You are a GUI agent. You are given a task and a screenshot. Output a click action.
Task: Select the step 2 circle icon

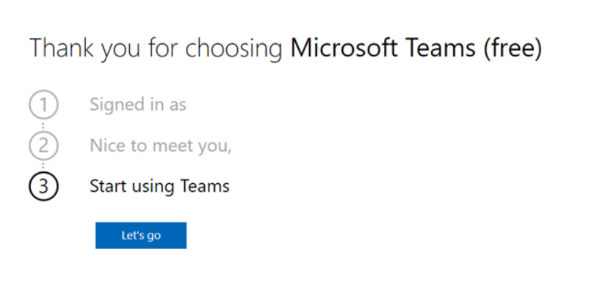coord(43,146)
